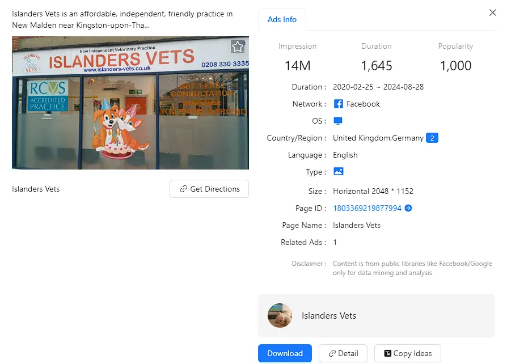507x364 pixels.
Task: Open the Islanders Vets storefront ad image
Action: point(130,103)
